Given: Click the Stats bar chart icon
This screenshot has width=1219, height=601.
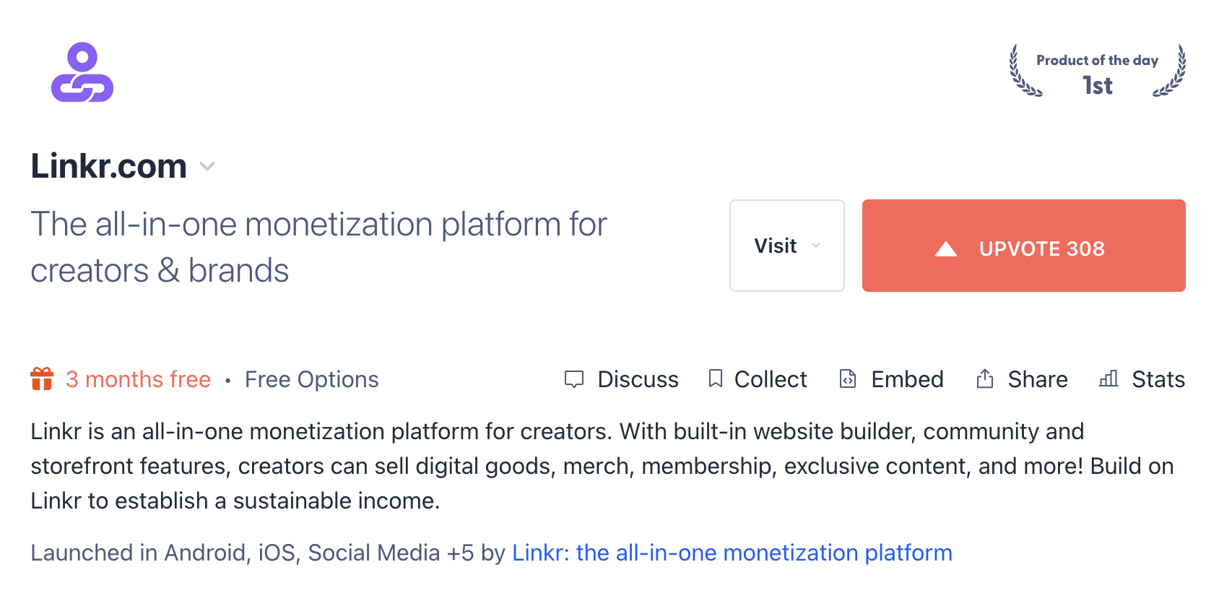Looking at the screenshot, I should coord(1109,379).
